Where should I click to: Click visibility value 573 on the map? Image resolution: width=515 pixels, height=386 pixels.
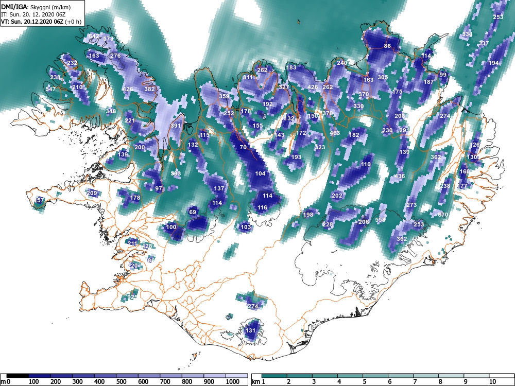point(108,39)
